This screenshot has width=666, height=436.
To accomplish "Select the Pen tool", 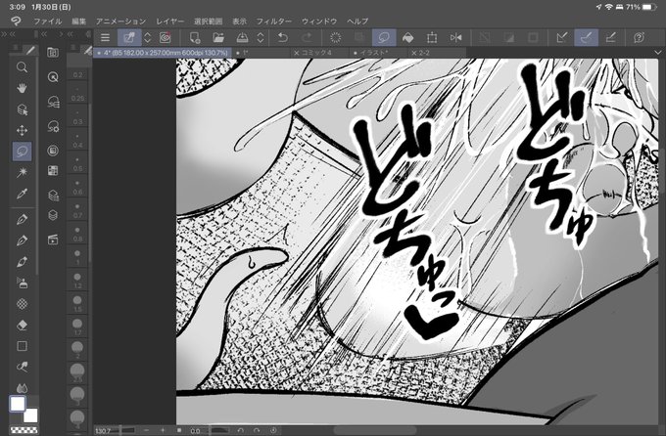I will click(22, 219).
